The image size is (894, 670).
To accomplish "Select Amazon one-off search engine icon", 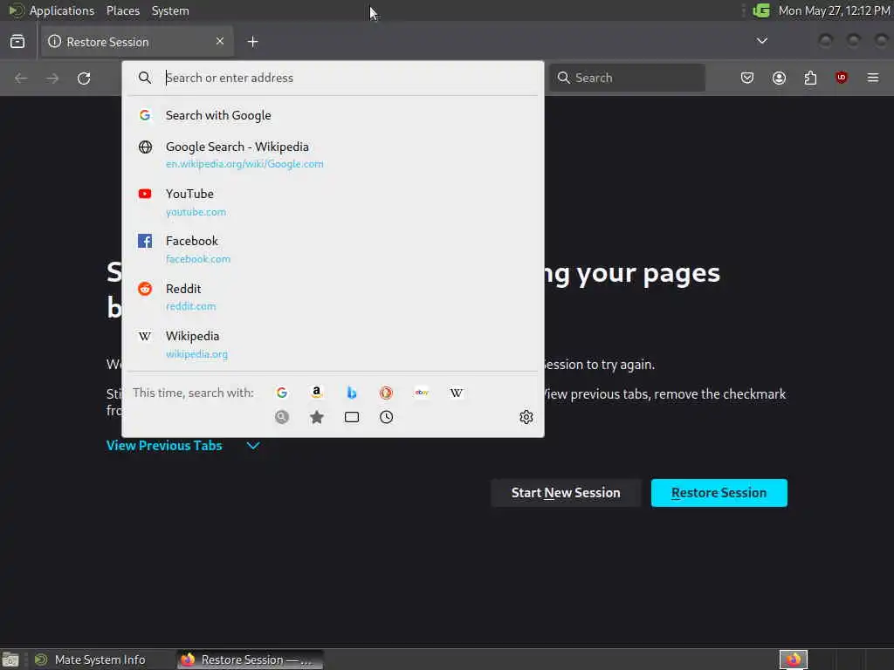I will coord(316,393).
